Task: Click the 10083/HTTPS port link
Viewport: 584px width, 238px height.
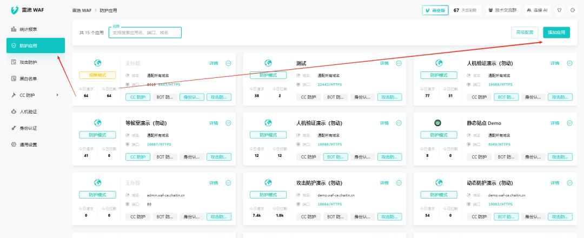Action: (x=500, y=204)
